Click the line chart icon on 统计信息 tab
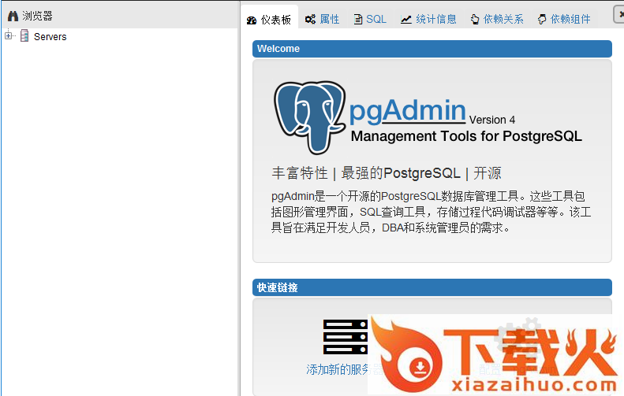Screen dimensions: 624x396 click(406, 19)
